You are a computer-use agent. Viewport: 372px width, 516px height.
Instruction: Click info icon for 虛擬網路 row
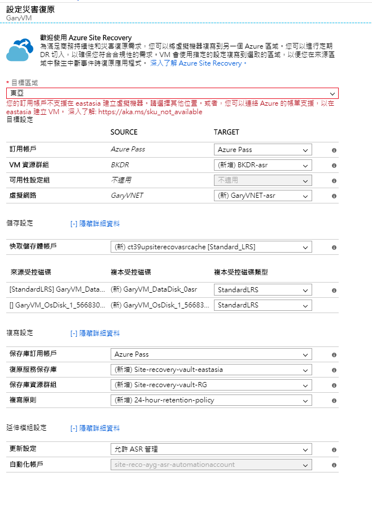pyautogui.click(x=334, y=196)
